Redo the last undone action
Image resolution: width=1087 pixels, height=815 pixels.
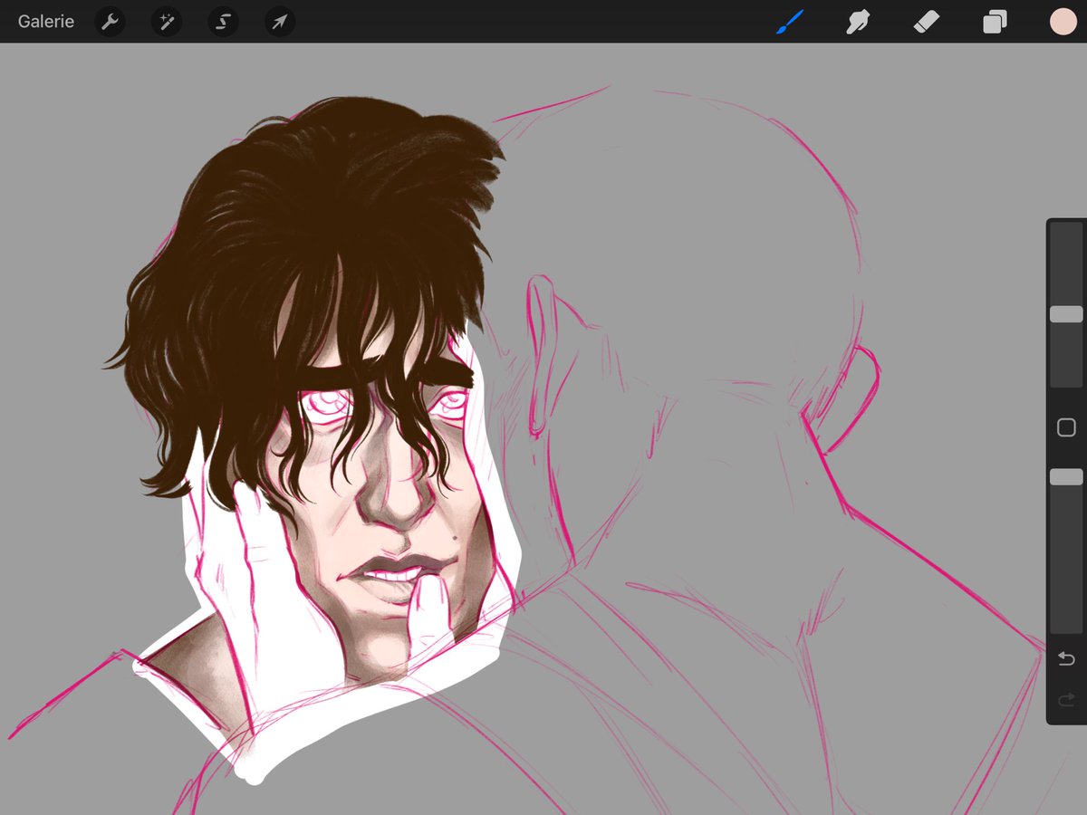click(1066, 698)
